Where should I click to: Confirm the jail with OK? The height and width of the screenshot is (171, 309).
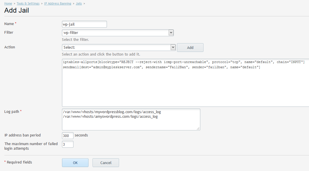click(75, 163)
